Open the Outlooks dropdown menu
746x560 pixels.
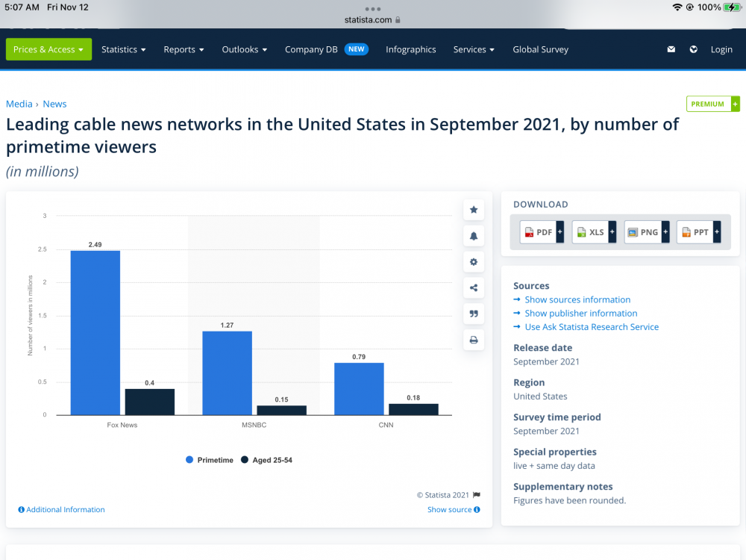point(245,49)
